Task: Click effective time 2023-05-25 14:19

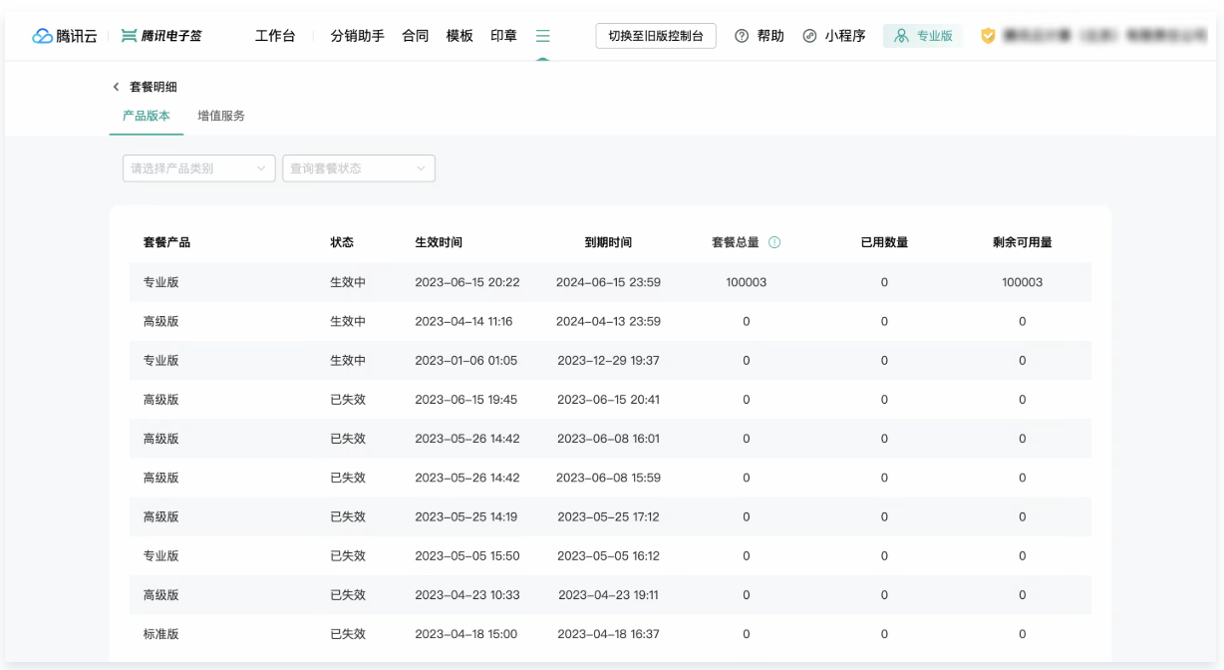Action: coord(466,516)
